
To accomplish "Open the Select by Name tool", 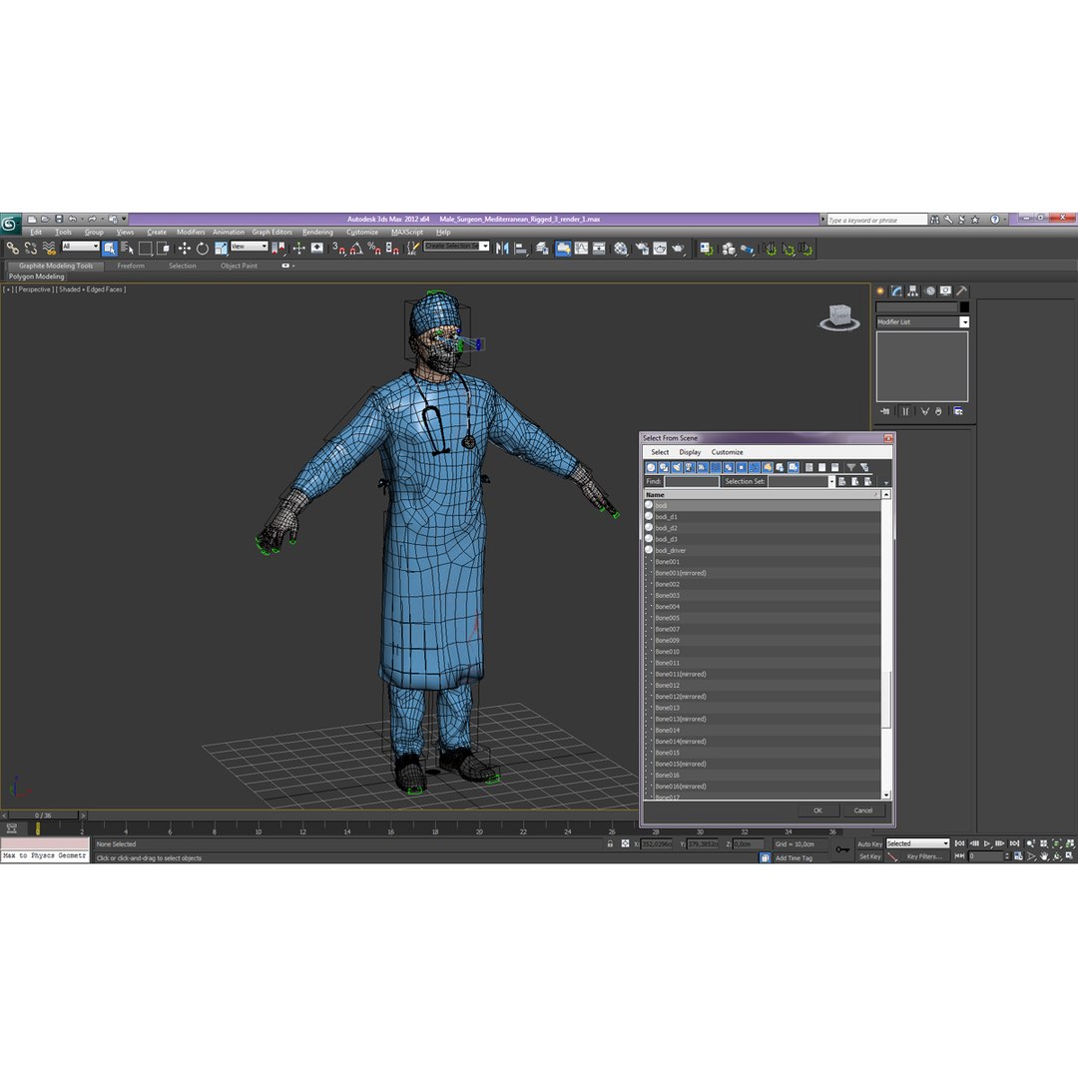I will (127, 249).
